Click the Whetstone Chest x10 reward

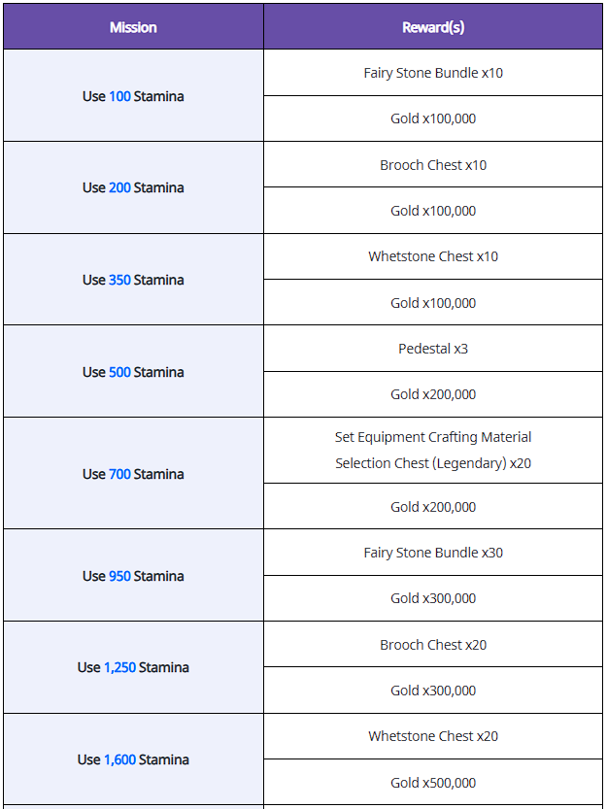(433, 256)
